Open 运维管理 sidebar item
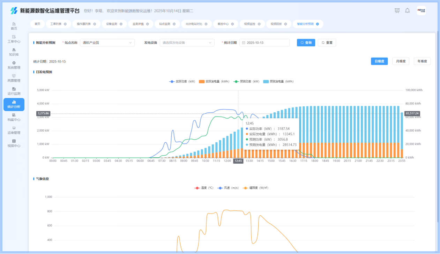 click(x=14, y=130)
